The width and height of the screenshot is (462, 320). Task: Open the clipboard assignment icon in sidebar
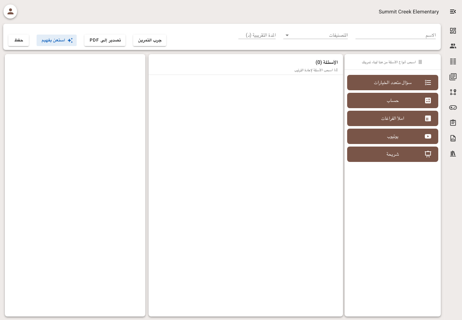tap(453, 123)
